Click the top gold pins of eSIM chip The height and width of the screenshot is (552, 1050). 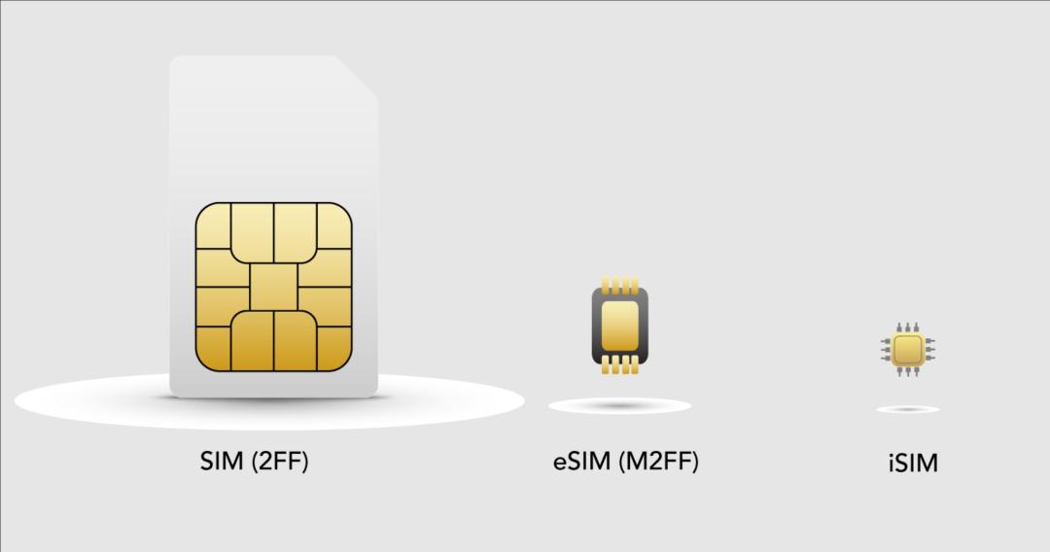[620, 284]
